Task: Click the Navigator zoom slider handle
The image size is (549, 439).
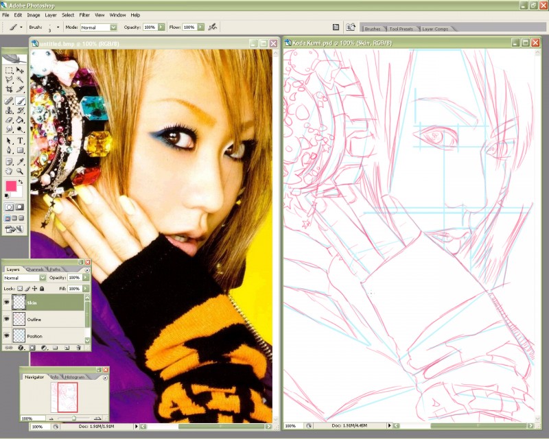Action: (x=74, y=418)
